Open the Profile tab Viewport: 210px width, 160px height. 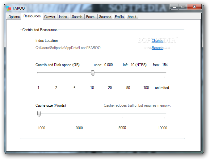[119, 17]
